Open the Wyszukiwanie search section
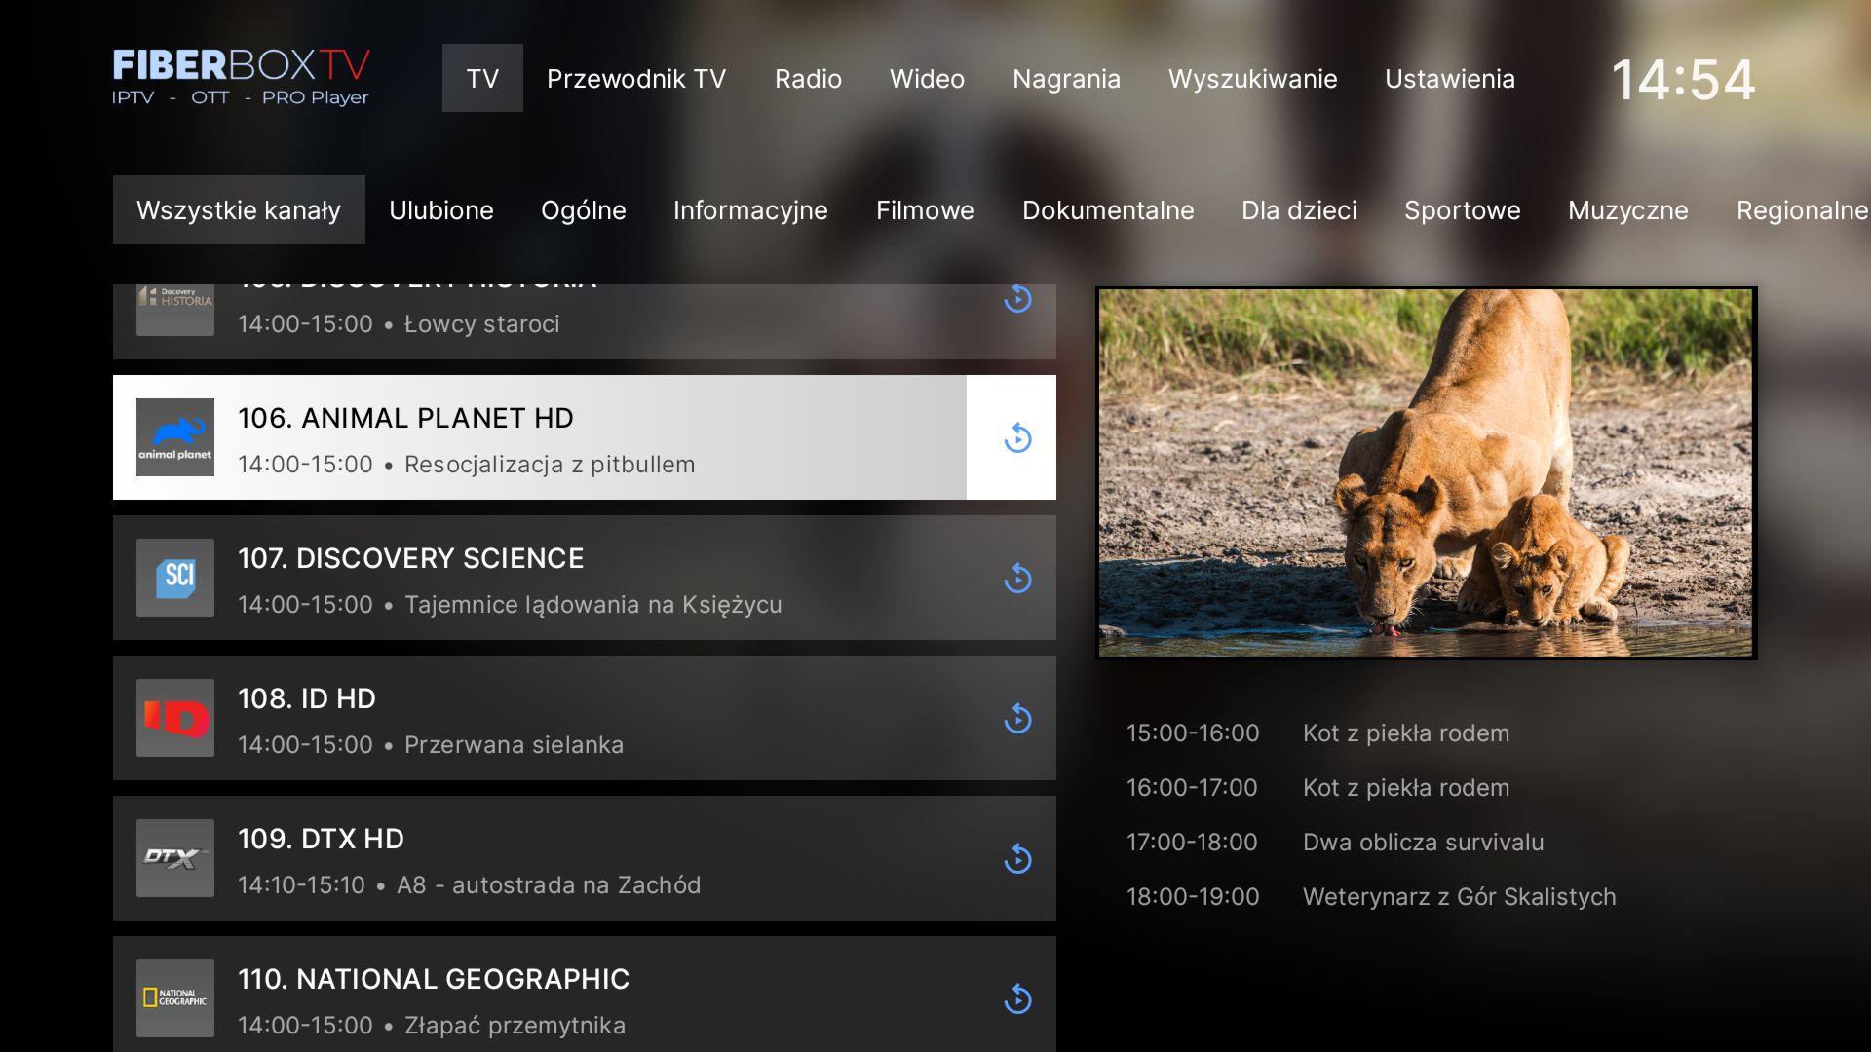The image size is (1871, 1052). click(x=1253, y=78)
